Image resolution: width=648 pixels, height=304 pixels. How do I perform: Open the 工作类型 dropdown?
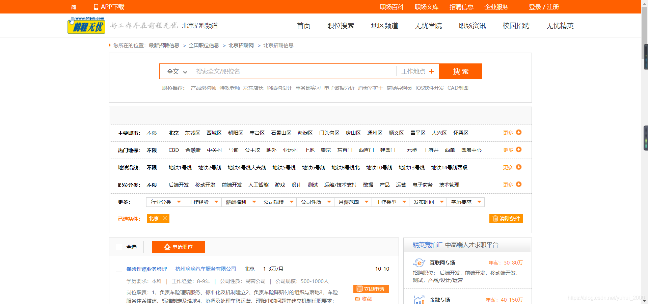(x=390, y=202)
